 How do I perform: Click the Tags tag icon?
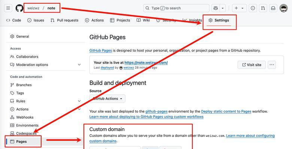pos(12,93)
